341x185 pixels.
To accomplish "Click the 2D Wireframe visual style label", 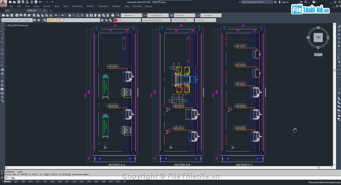I will click(21, 25).
